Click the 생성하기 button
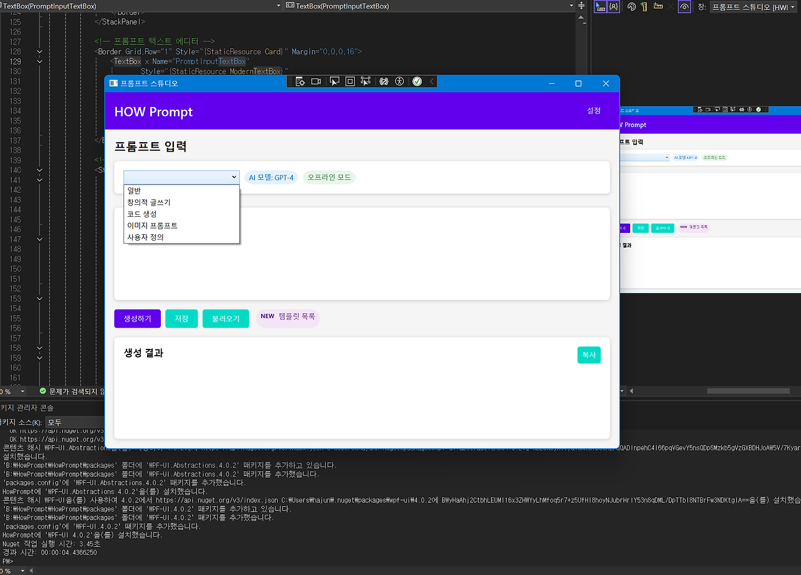The height and width of the screenshot is (575, 801). point(138,318)
